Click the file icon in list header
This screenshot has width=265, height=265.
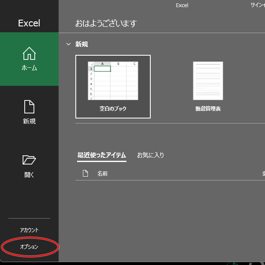(85, 173)
